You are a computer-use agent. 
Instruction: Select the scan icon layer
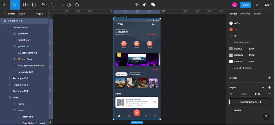(24, 34)
